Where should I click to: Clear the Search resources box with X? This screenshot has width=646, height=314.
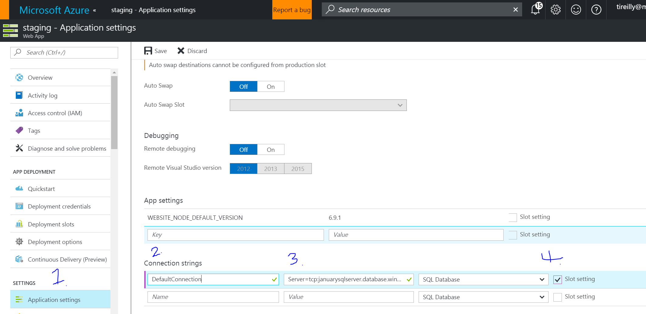[515, 10]
